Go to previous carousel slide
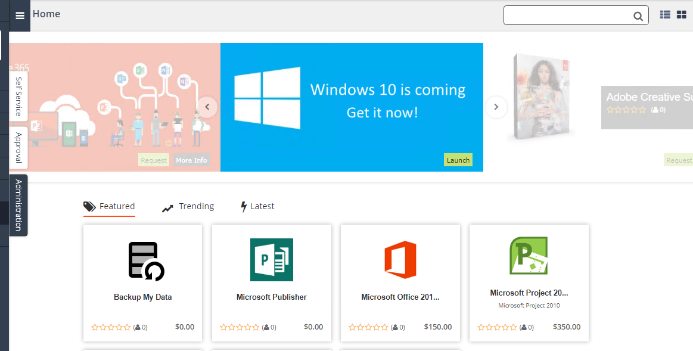 coord(207,107)
